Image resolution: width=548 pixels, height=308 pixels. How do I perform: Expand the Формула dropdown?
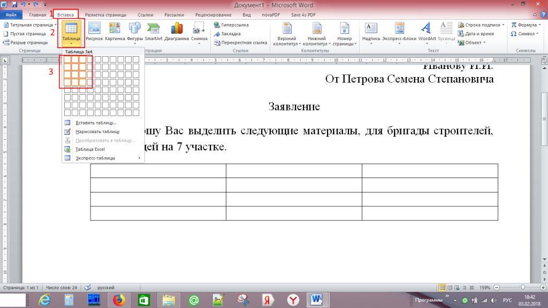(540, 25)
